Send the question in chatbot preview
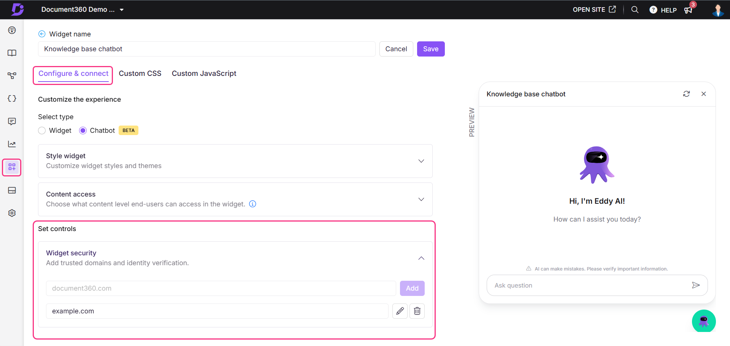Viewport: 730px width, 346px height. [696, 285]
